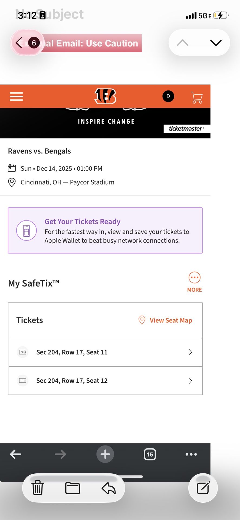
Task: Navigate back with browser back arrow
Action: click(16, 454)
